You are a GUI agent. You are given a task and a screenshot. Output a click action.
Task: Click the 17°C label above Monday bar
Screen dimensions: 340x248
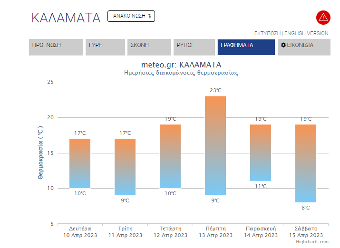point(80,133)
